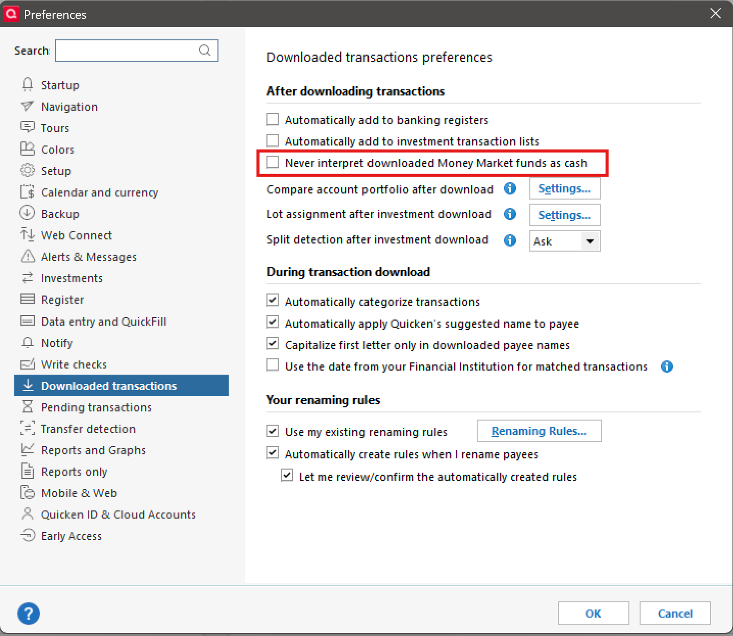Screen dimensions: 733x636
Task: Uncheck Capitalize first letter only option
Action: [x=273, y=344]
